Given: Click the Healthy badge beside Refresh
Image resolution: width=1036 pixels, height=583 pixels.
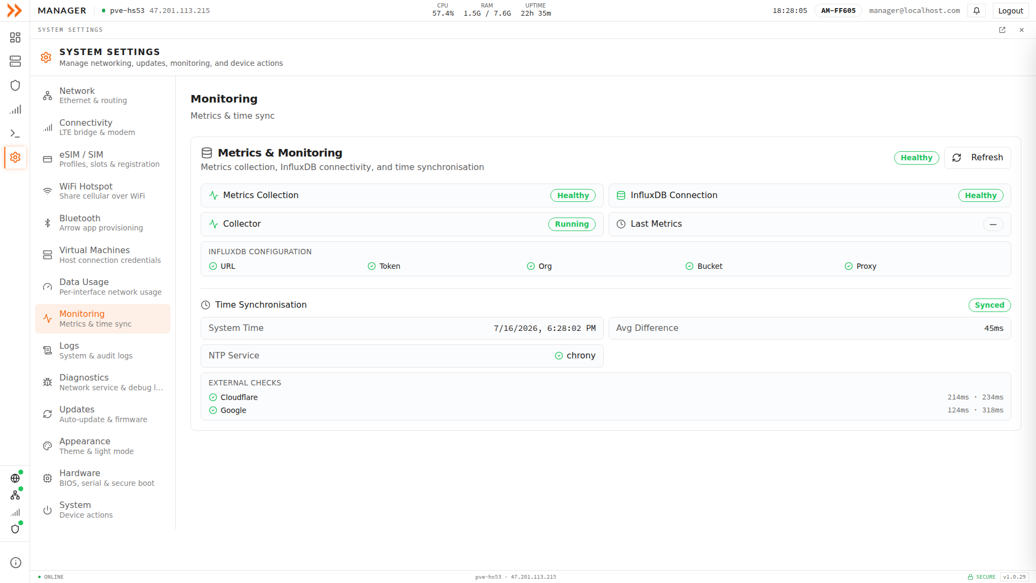Looking at the screenshot, I should click(x=916, y=158).
